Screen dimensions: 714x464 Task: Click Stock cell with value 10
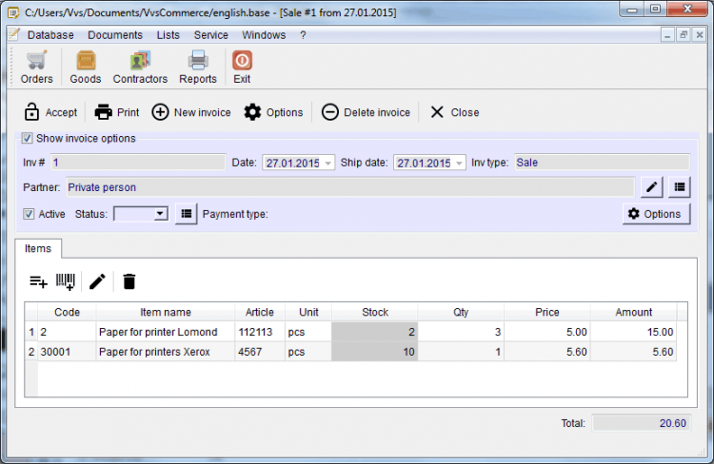(x=375, y=352)
